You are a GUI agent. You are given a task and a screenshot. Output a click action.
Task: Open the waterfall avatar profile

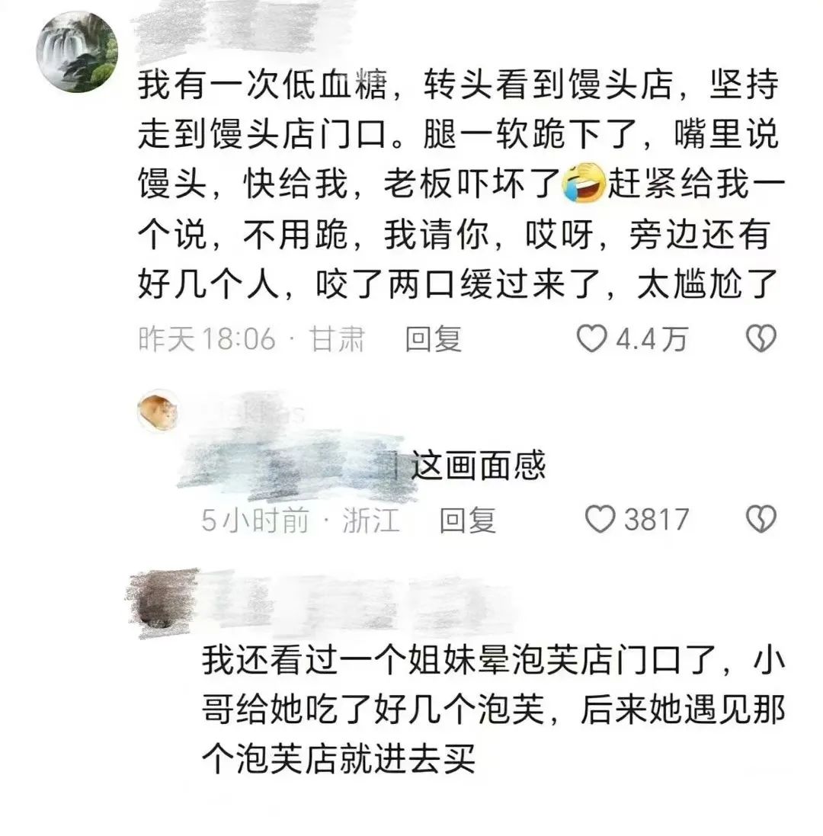click(77, 52)
